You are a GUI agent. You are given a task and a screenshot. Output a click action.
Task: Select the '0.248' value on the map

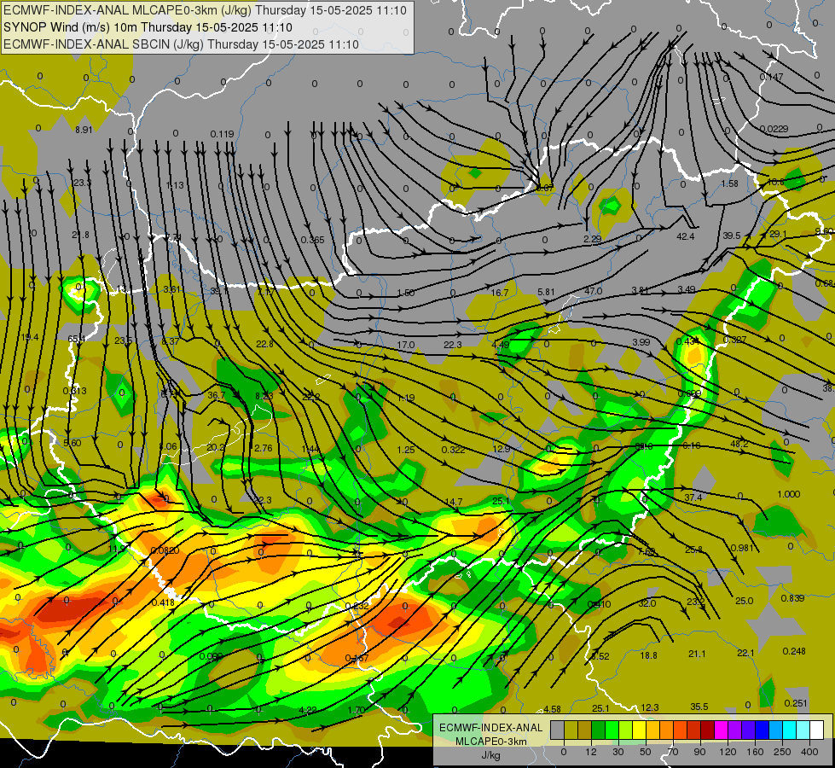[x=794, y=651]
